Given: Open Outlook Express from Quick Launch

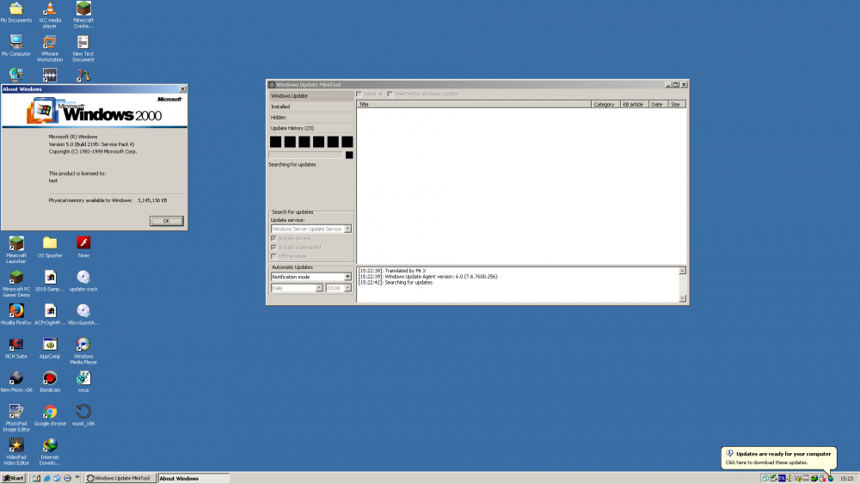Looking at the screenshot, I should [x=57, y=478].
